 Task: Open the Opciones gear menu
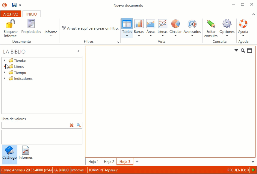click(227, 24)
